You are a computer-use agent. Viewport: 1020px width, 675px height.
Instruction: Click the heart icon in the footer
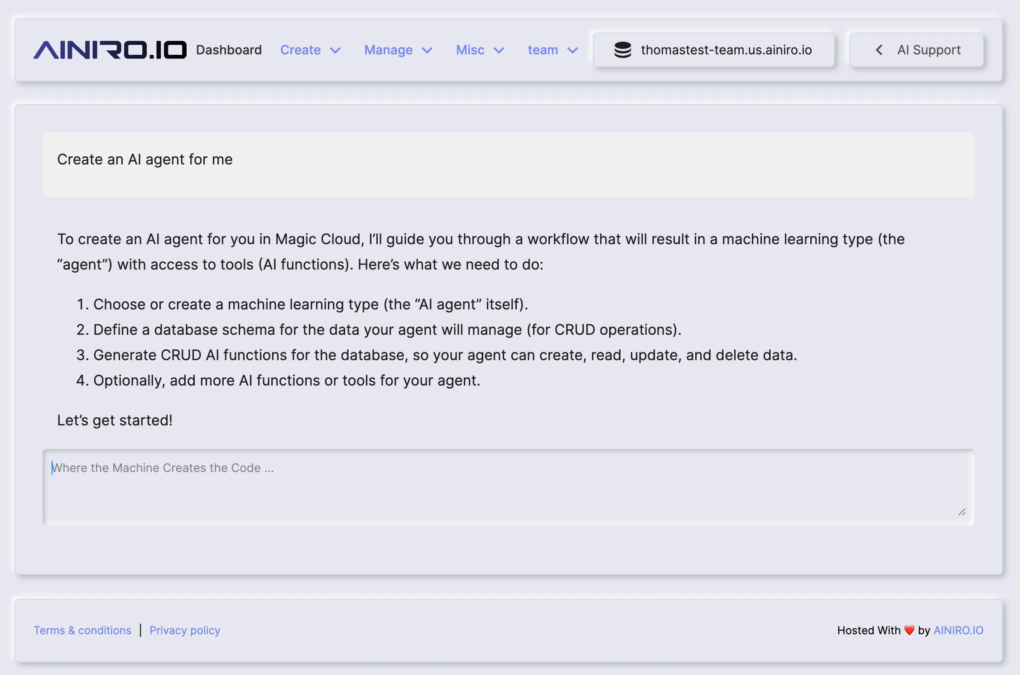pos(909,630)
